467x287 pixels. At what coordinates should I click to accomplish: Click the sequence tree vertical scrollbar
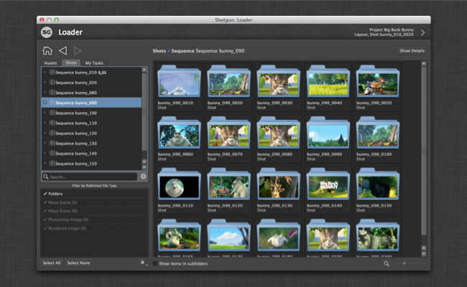click(144, 111)
